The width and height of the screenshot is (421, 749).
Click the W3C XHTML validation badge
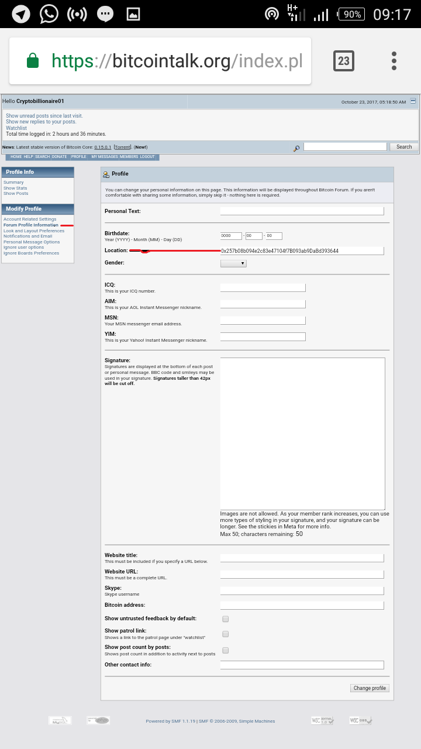pos(322,720)
